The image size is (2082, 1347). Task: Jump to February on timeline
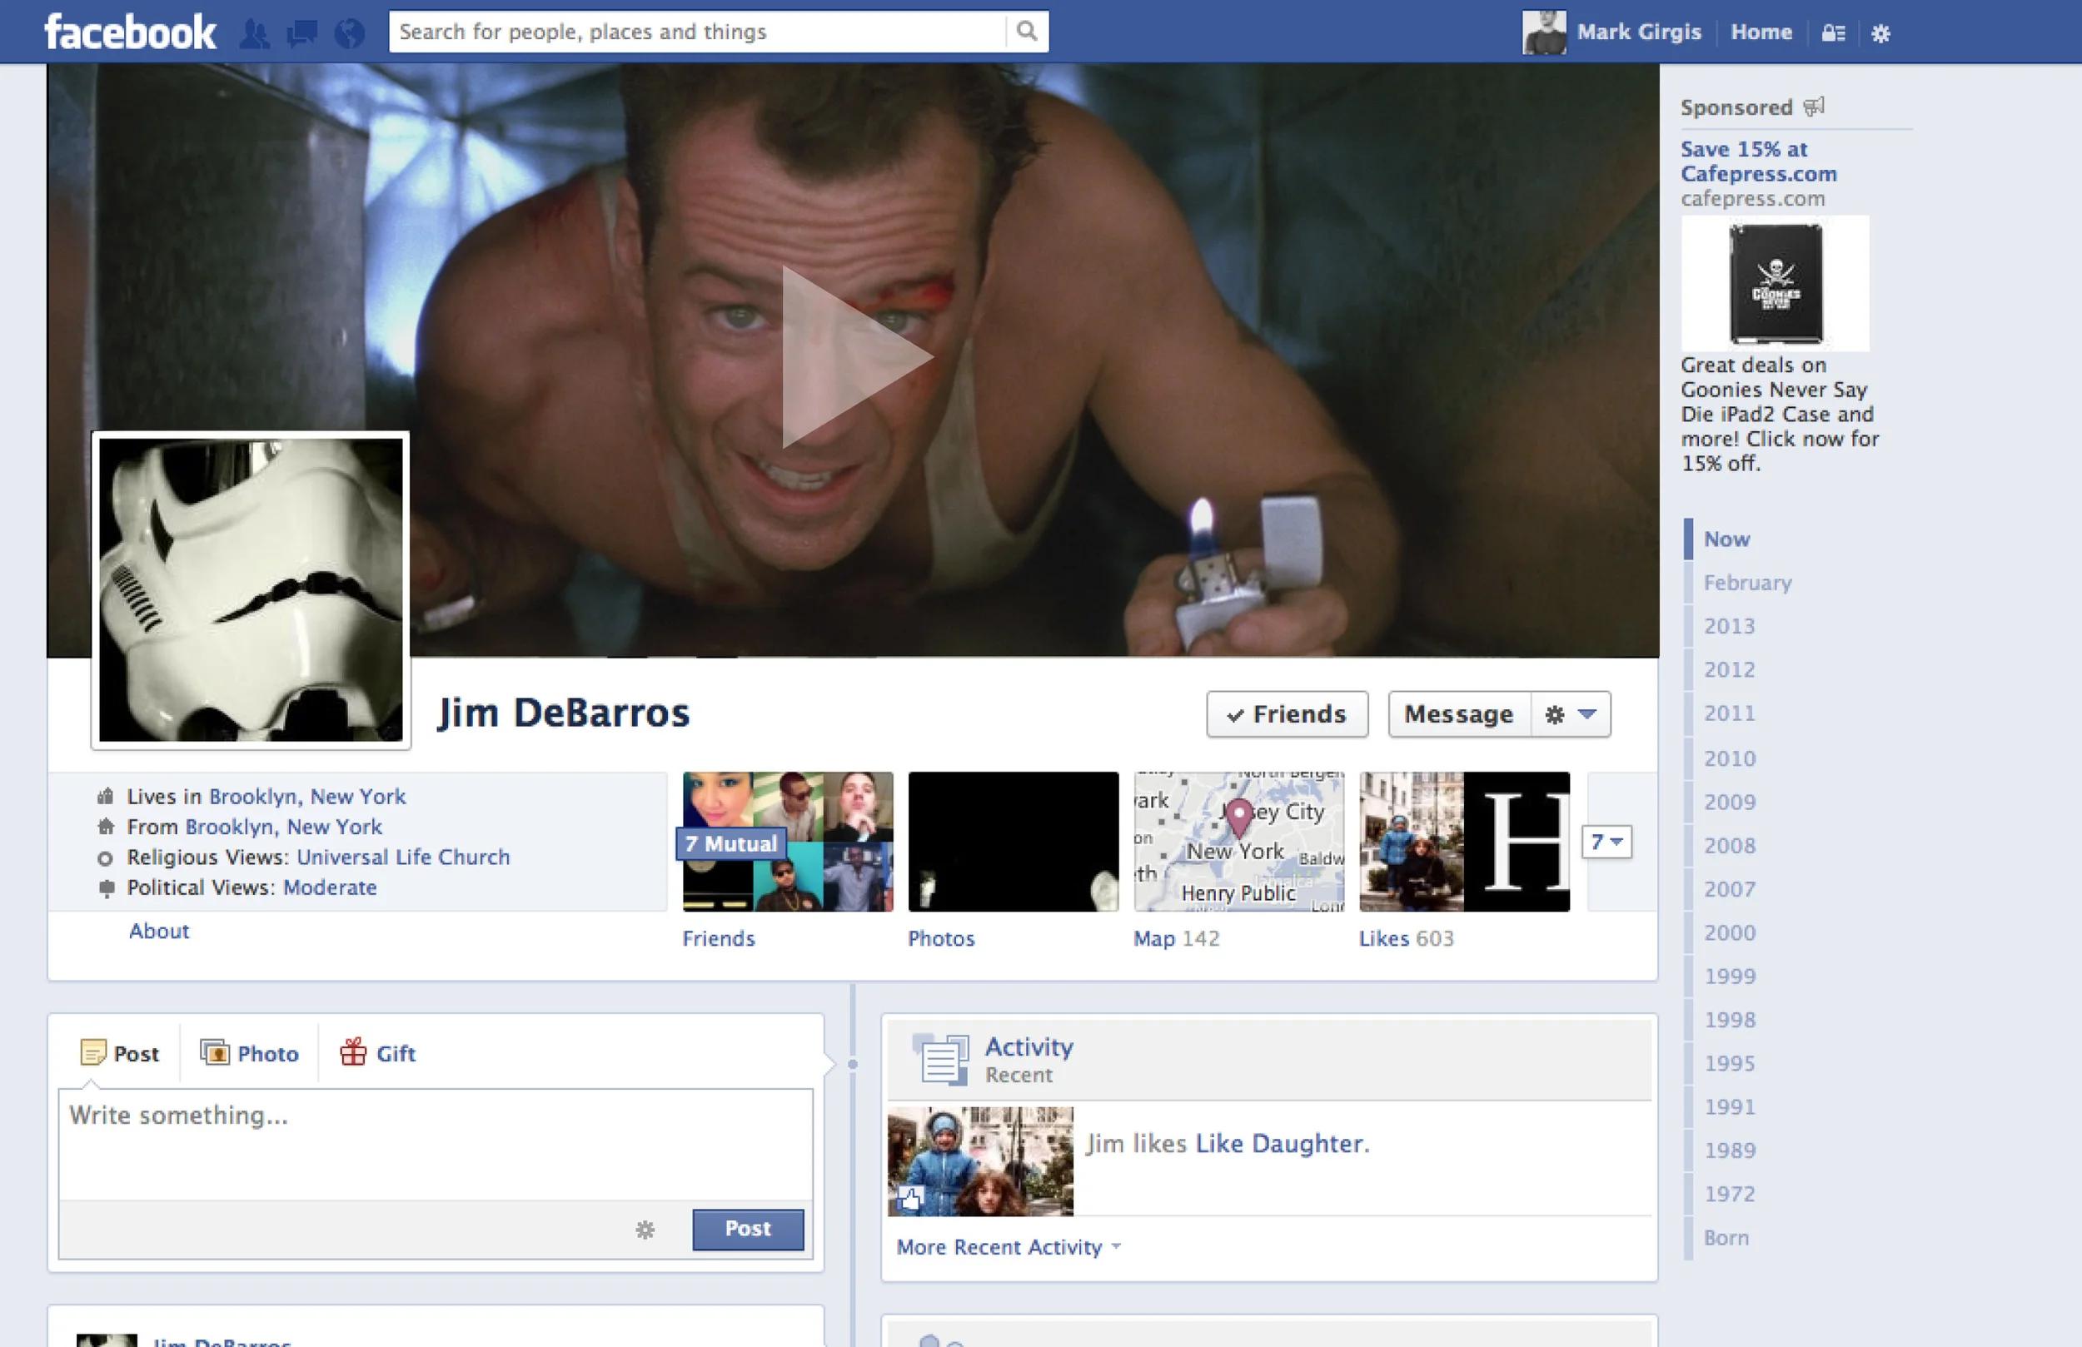pyautogui.click(x=1747, y=583)
